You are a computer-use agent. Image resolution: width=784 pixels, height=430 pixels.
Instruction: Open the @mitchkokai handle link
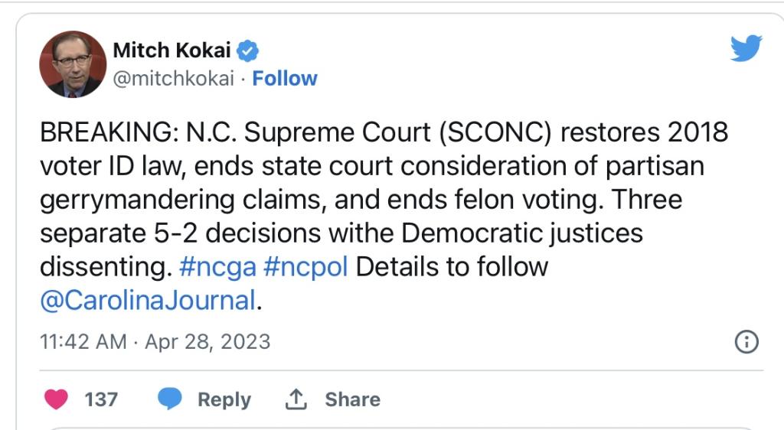pos(173,78)
